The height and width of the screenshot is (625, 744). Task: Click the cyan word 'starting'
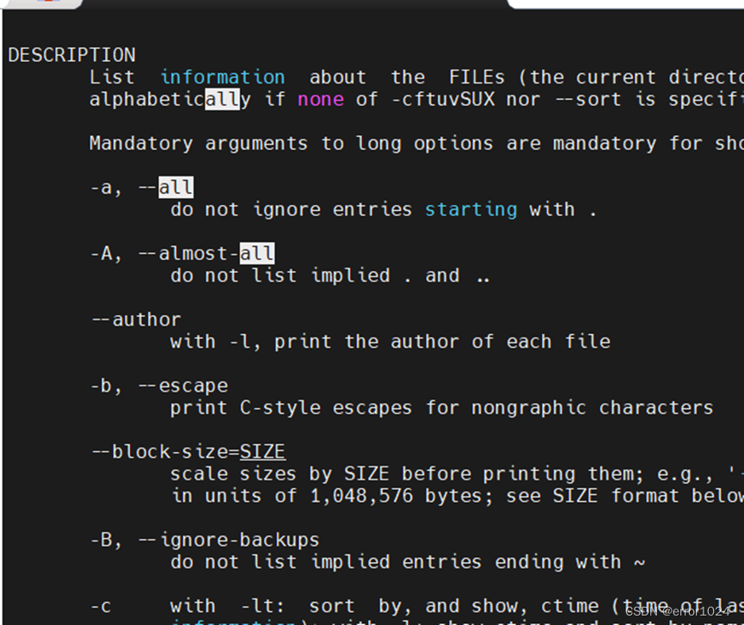pyautogui.click(x=470, y=209)
